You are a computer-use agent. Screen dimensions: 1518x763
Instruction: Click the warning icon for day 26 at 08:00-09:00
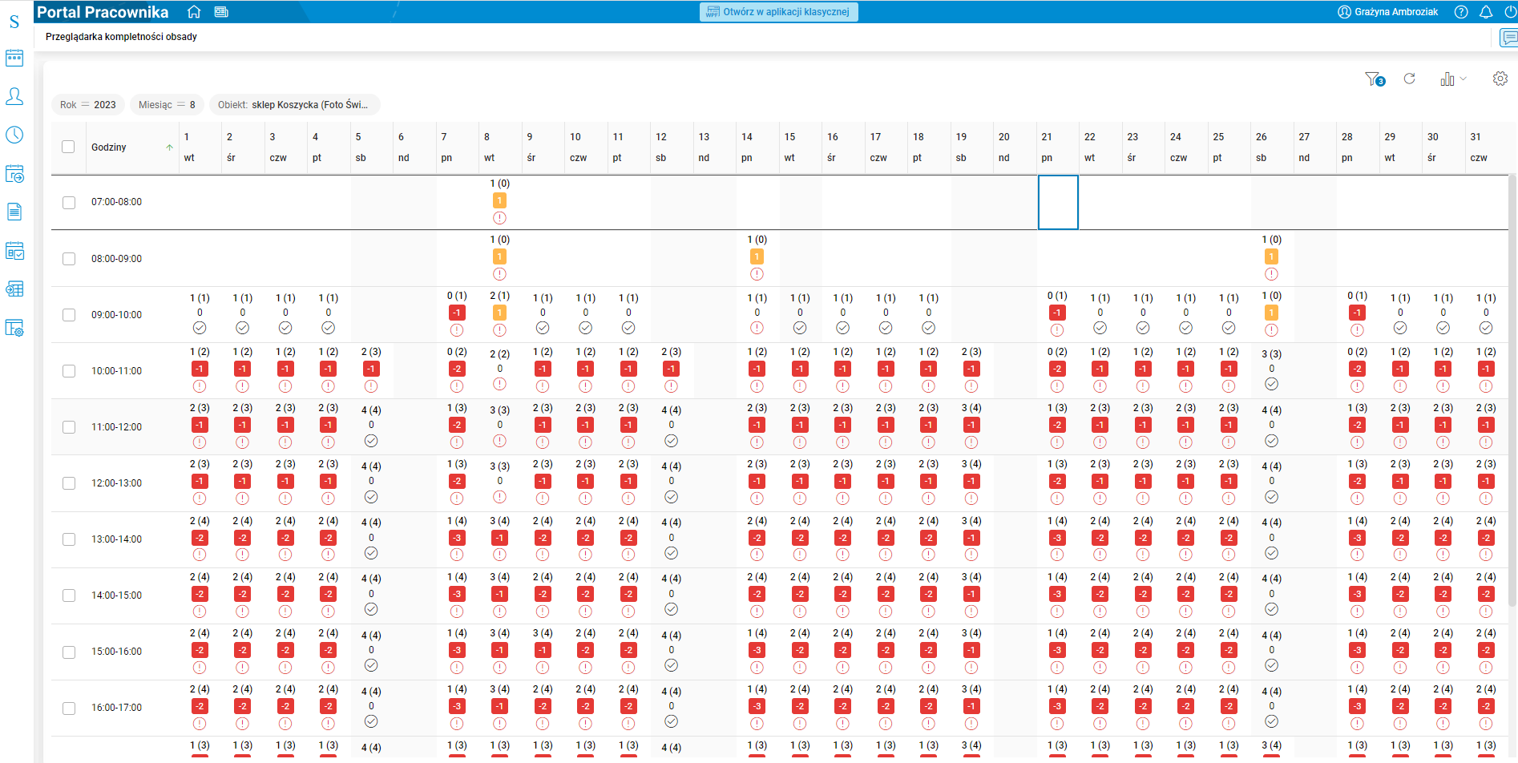[x=1271, y=274]
